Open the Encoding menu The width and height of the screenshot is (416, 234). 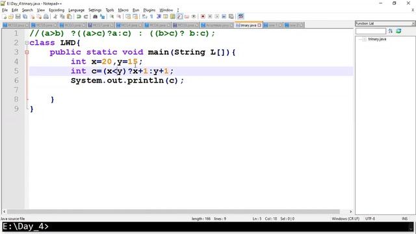coord(57,10)
